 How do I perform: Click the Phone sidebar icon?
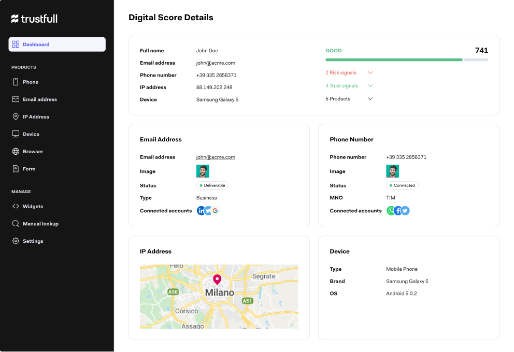coord(16,82)
